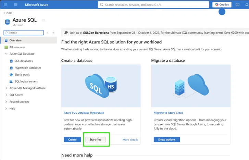The image size is (249, 160).
Task: Click the Microsoft Azure brand title
Action: (x=37, y=5)
